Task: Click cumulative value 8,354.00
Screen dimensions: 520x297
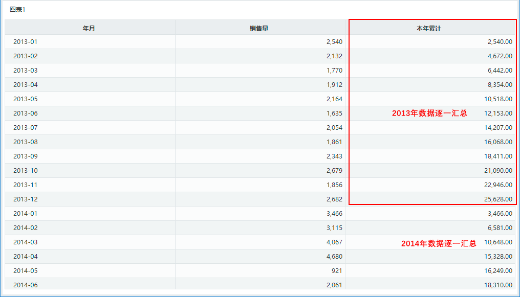Action: coord(500,84)
